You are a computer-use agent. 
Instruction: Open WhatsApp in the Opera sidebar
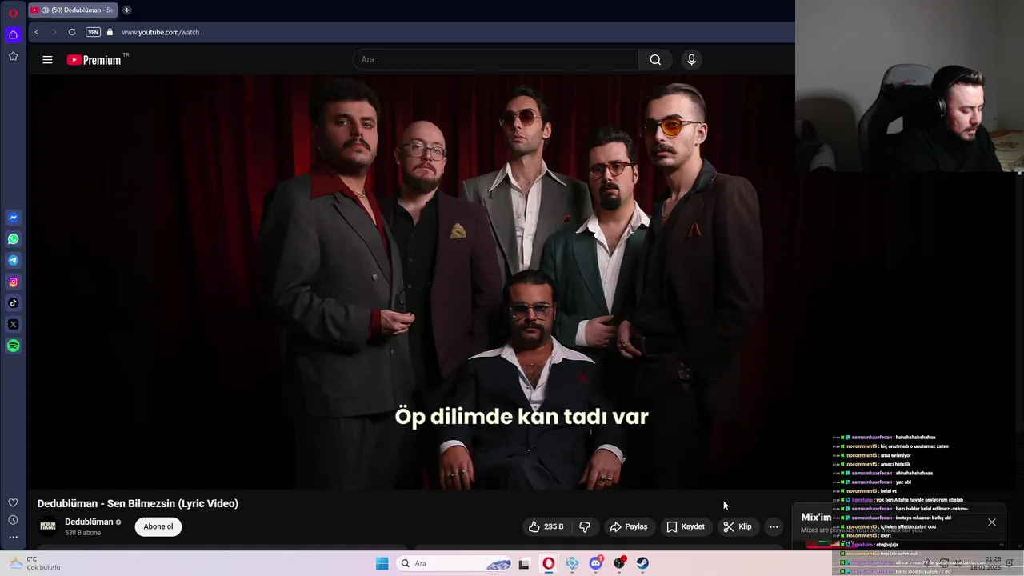(14, 239)
